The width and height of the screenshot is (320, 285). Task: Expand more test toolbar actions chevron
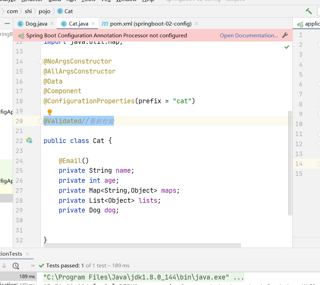33,266
